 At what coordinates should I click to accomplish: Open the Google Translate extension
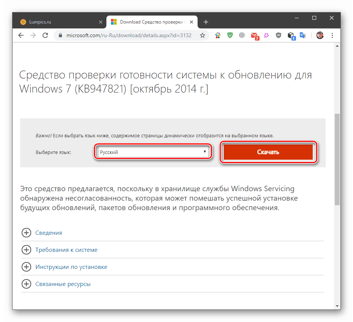303,35
